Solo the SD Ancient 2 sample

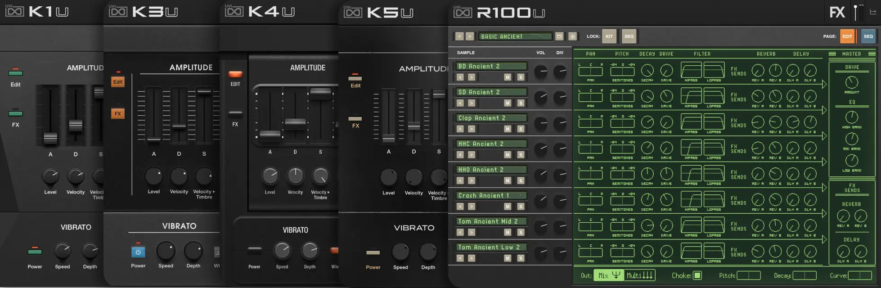[521, 103]
